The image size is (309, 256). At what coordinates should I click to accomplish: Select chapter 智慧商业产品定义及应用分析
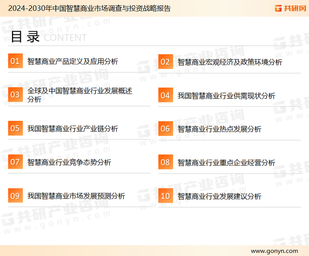[73, 61]
